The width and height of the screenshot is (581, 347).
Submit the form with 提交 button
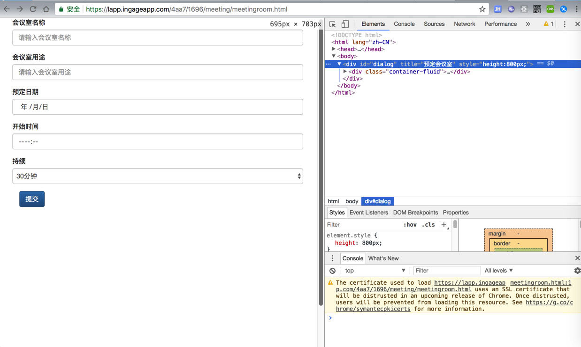[x=32, y=199]
